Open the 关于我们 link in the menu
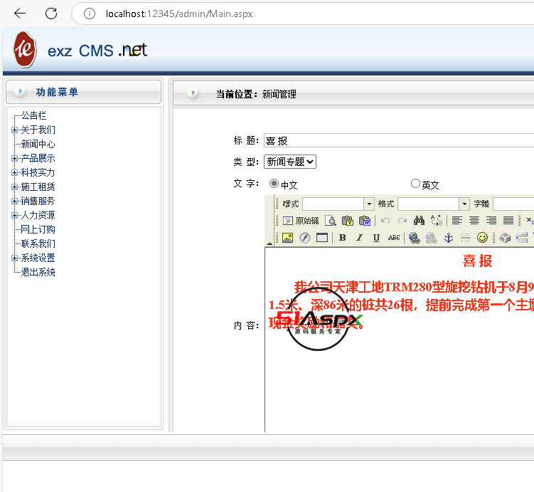 click(x=38, y=130)
